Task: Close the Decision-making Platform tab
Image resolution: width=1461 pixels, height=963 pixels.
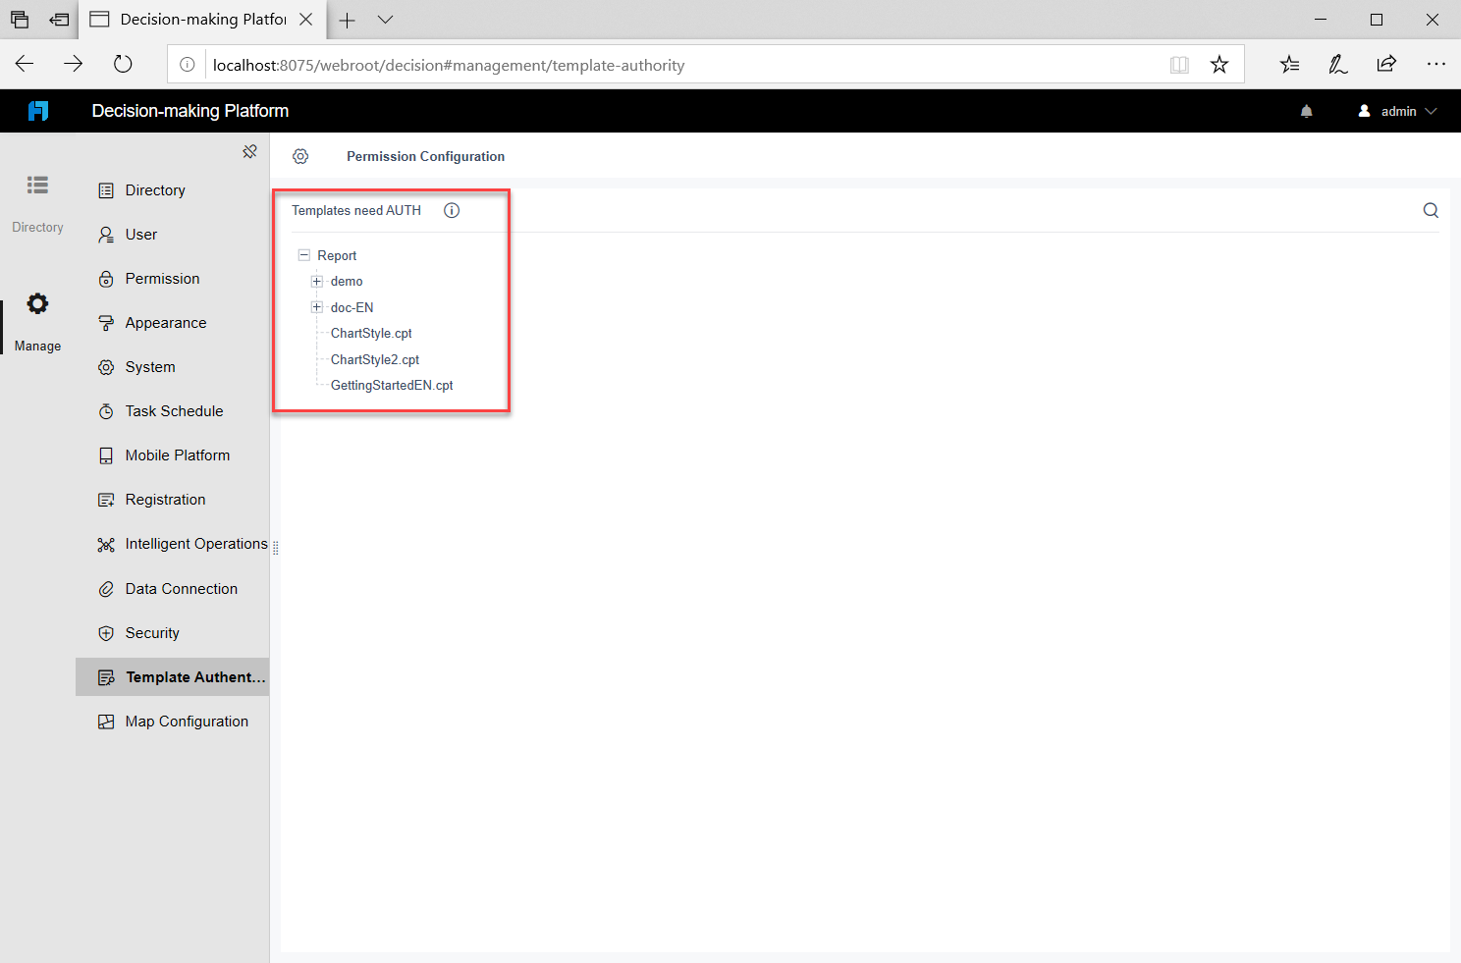Action: point(306,20)
